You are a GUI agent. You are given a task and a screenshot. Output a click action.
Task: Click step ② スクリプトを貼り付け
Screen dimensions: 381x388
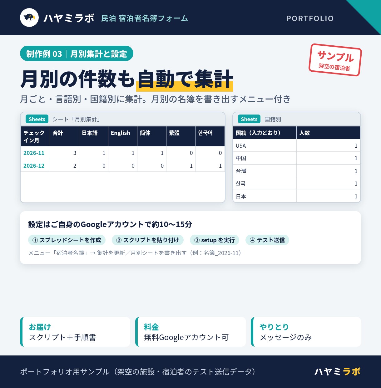click(148, 240)
